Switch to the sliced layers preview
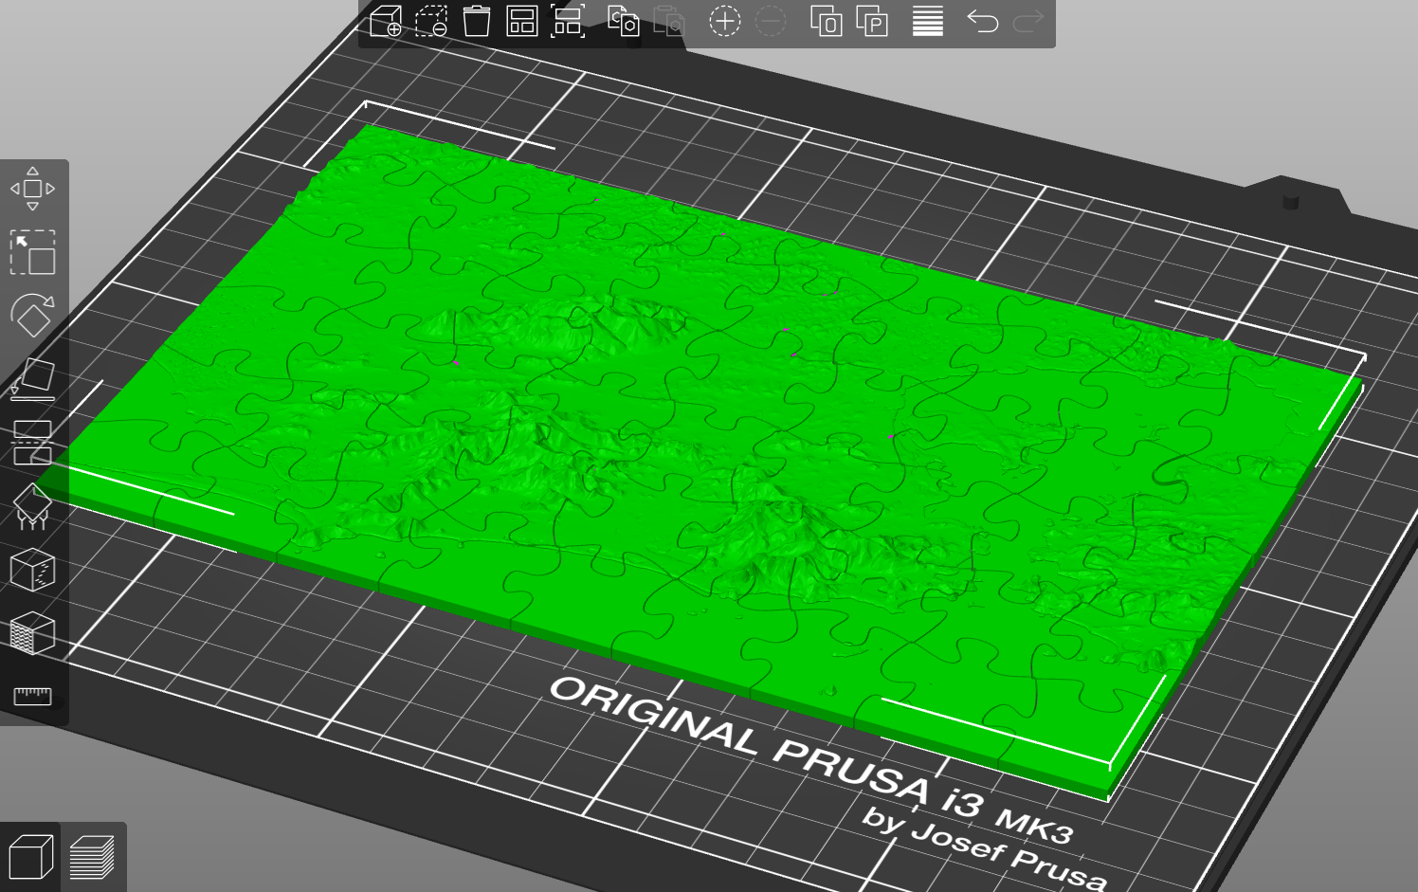Screen dimensions: 1418x892 click(92, 857)
